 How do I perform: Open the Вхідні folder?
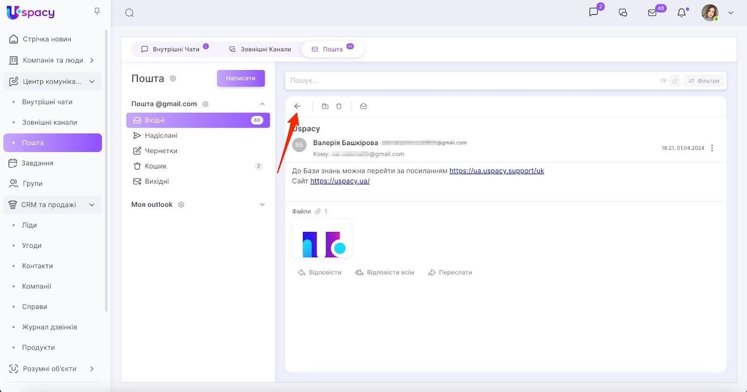(x=198, y=120)
